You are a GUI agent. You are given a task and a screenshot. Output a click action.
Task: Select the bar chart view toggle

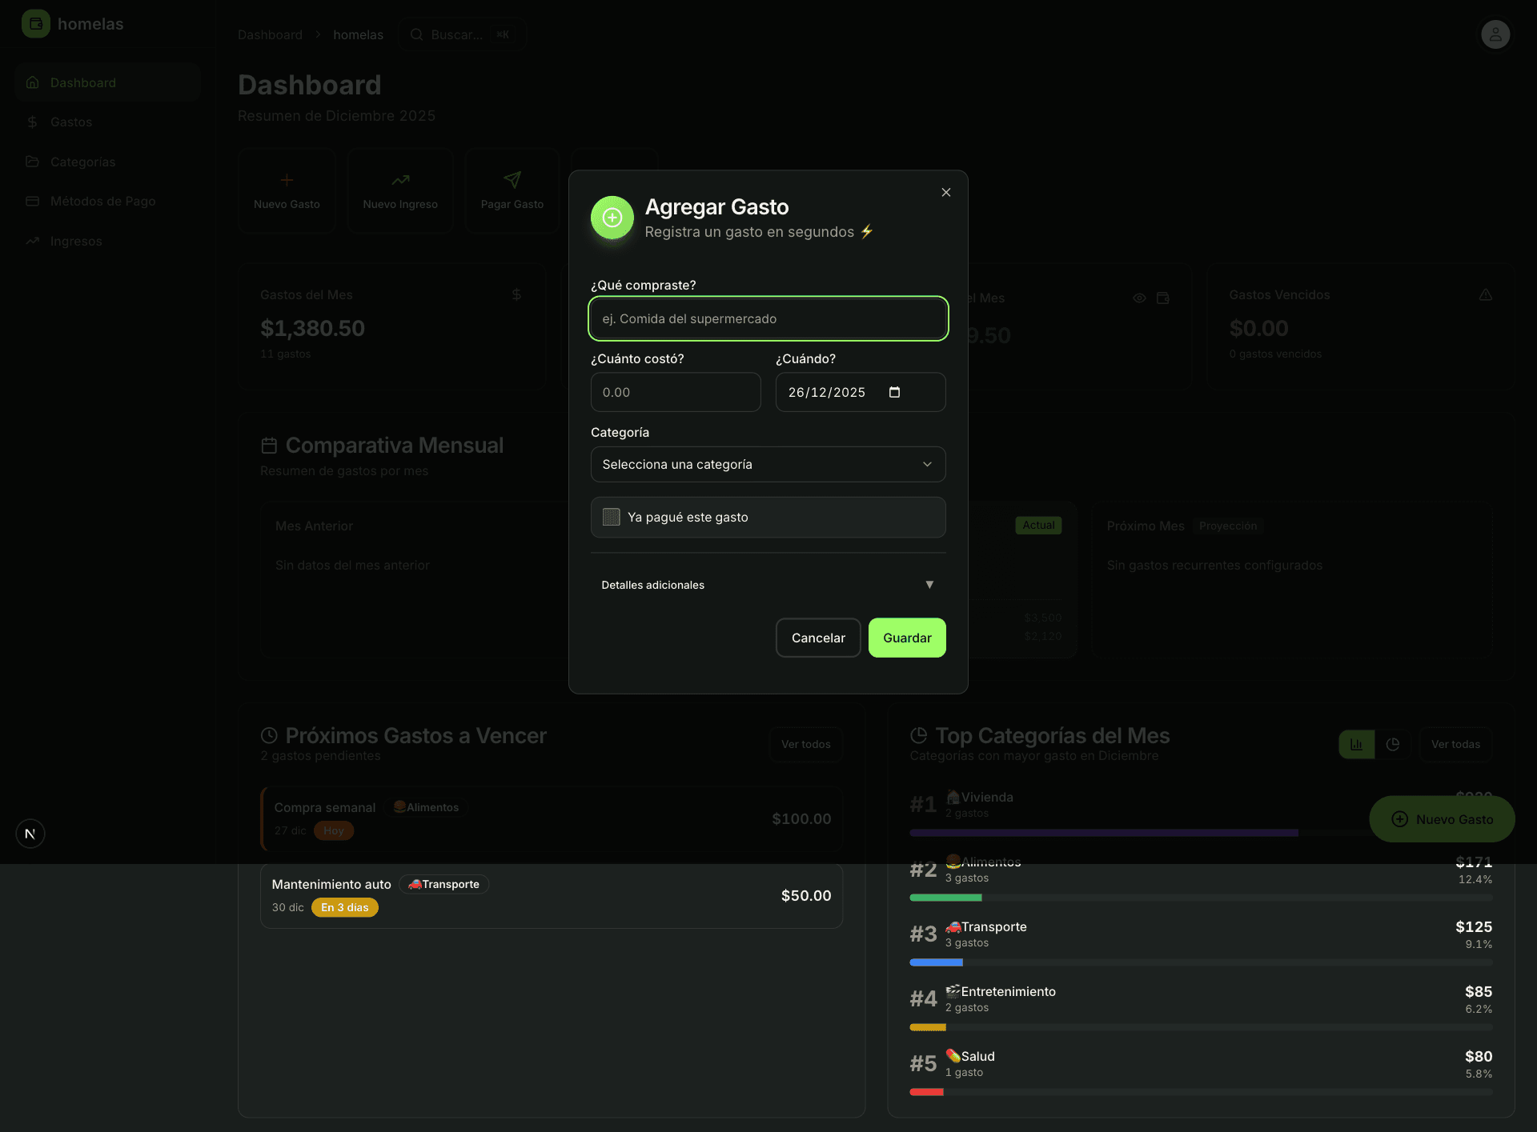(1356, 744)
